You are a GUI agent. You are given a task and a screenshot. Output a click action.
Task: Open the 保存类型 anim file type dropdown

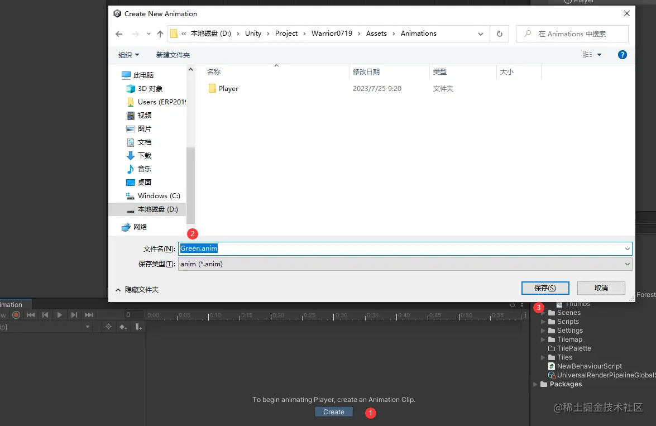coord(405,264)
